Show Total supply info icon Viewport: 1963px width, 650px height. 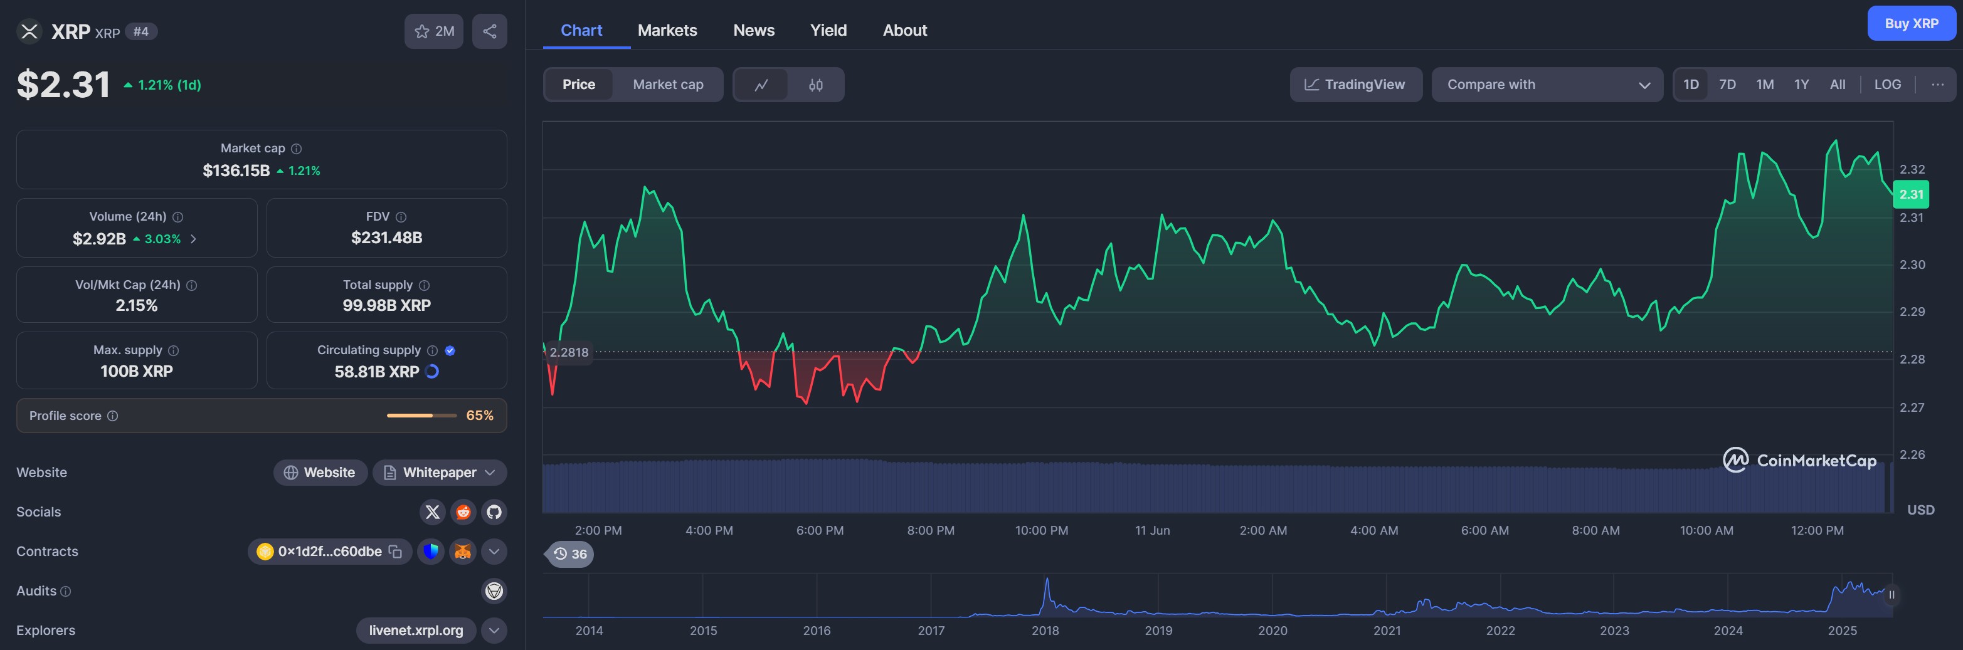coord(425,285)
